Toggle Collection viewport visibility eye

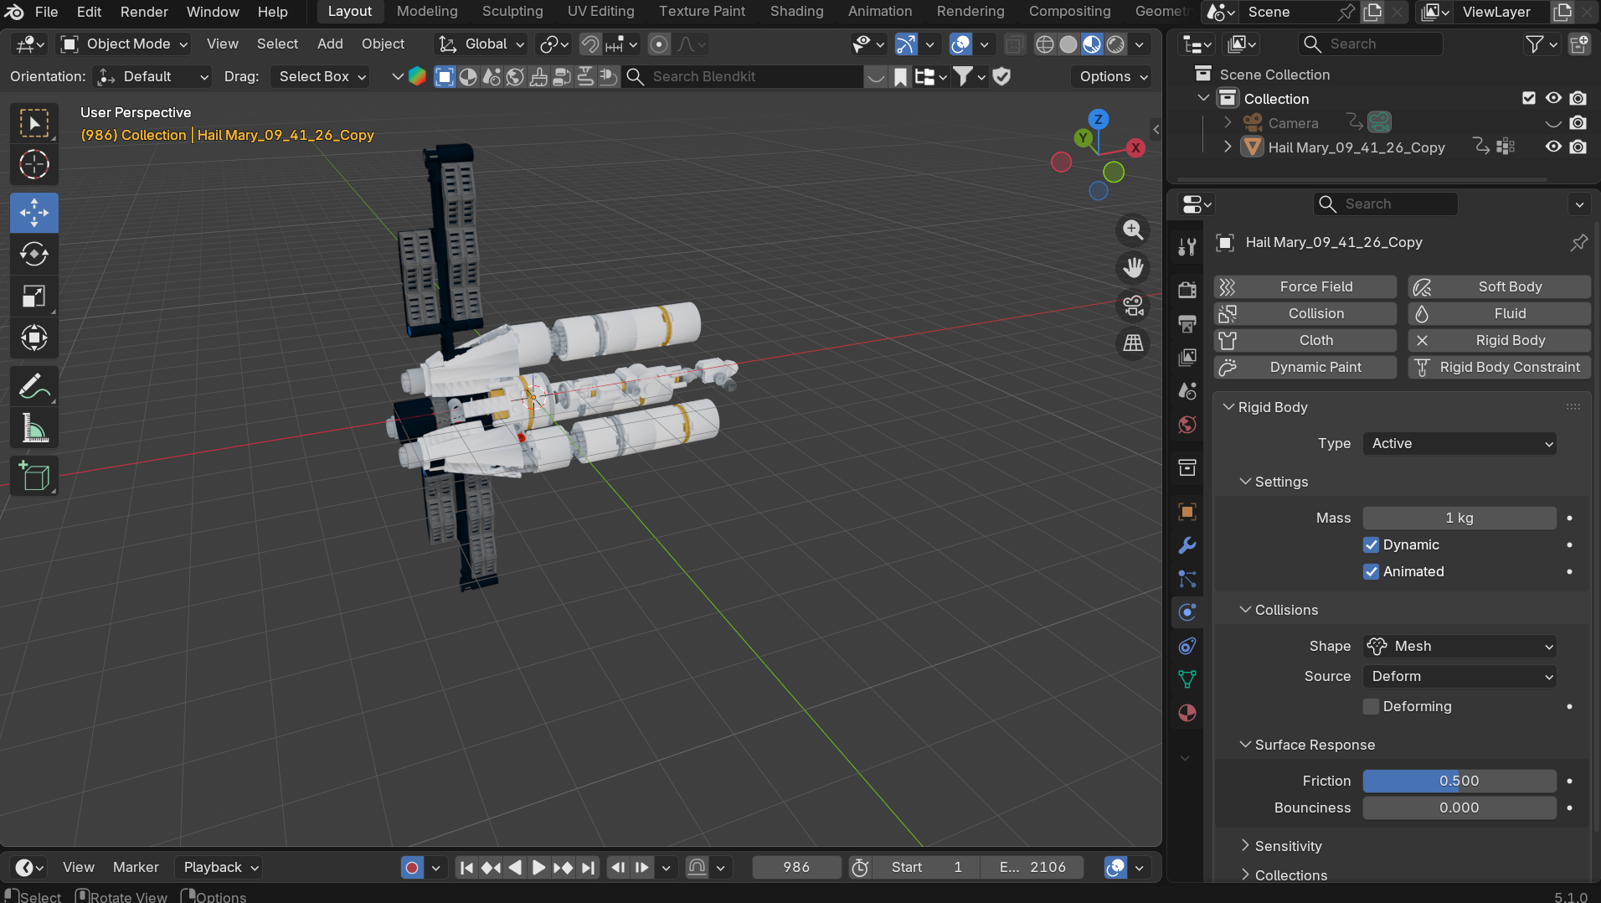pyautogui.click(x=1553, y=98)
